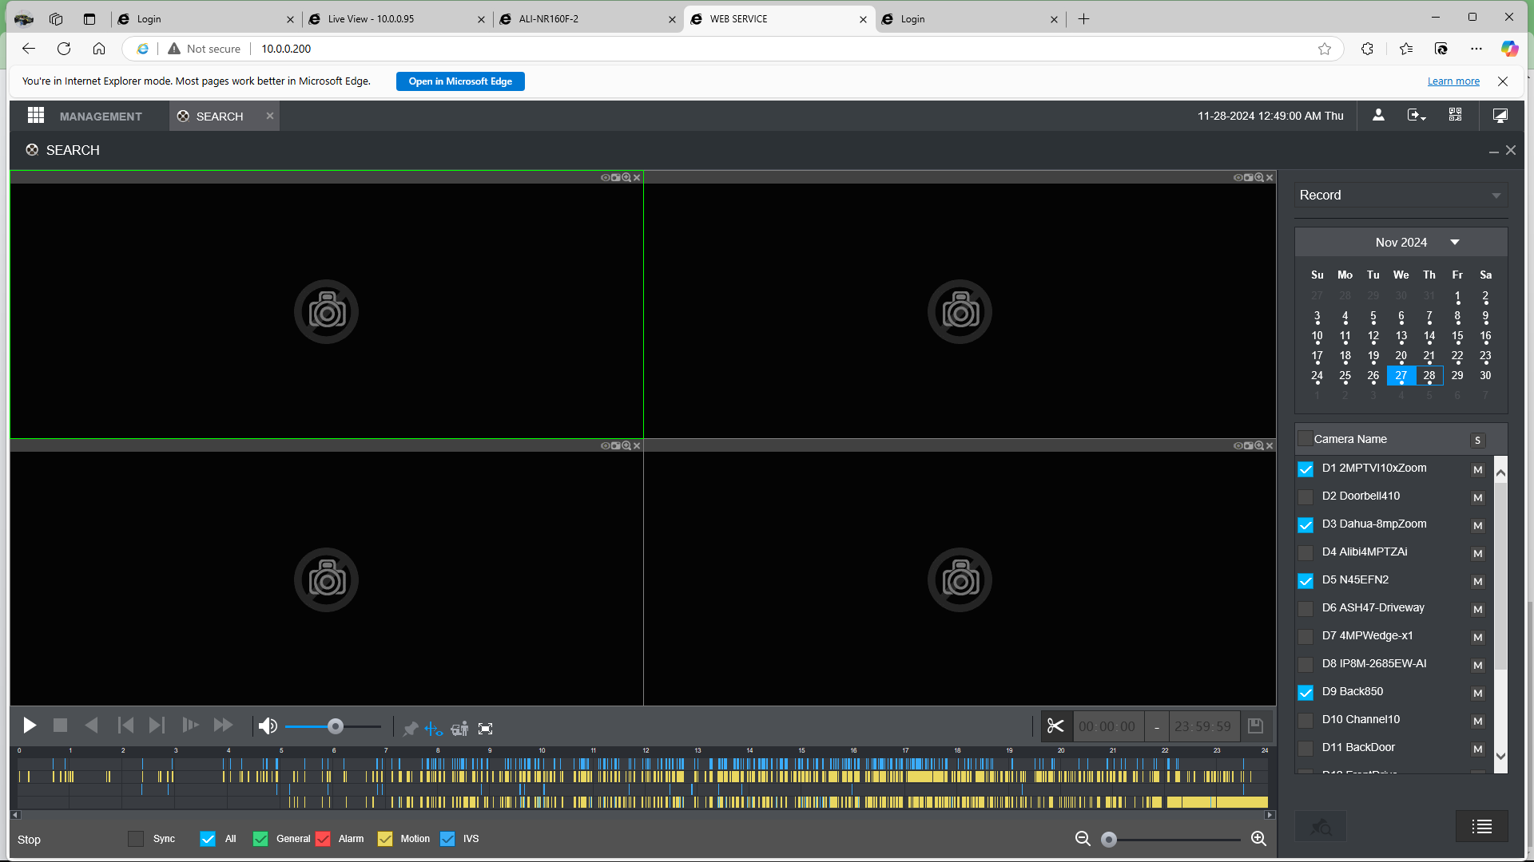Check D6 ASH47-Driveway camera
Screen dimensions: 1534x862
pyautogui.click(x=1305, y=609)
